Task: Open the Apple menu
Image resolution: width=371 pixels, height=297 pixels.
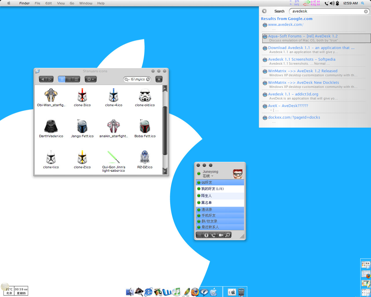Action: pos(9,3)
